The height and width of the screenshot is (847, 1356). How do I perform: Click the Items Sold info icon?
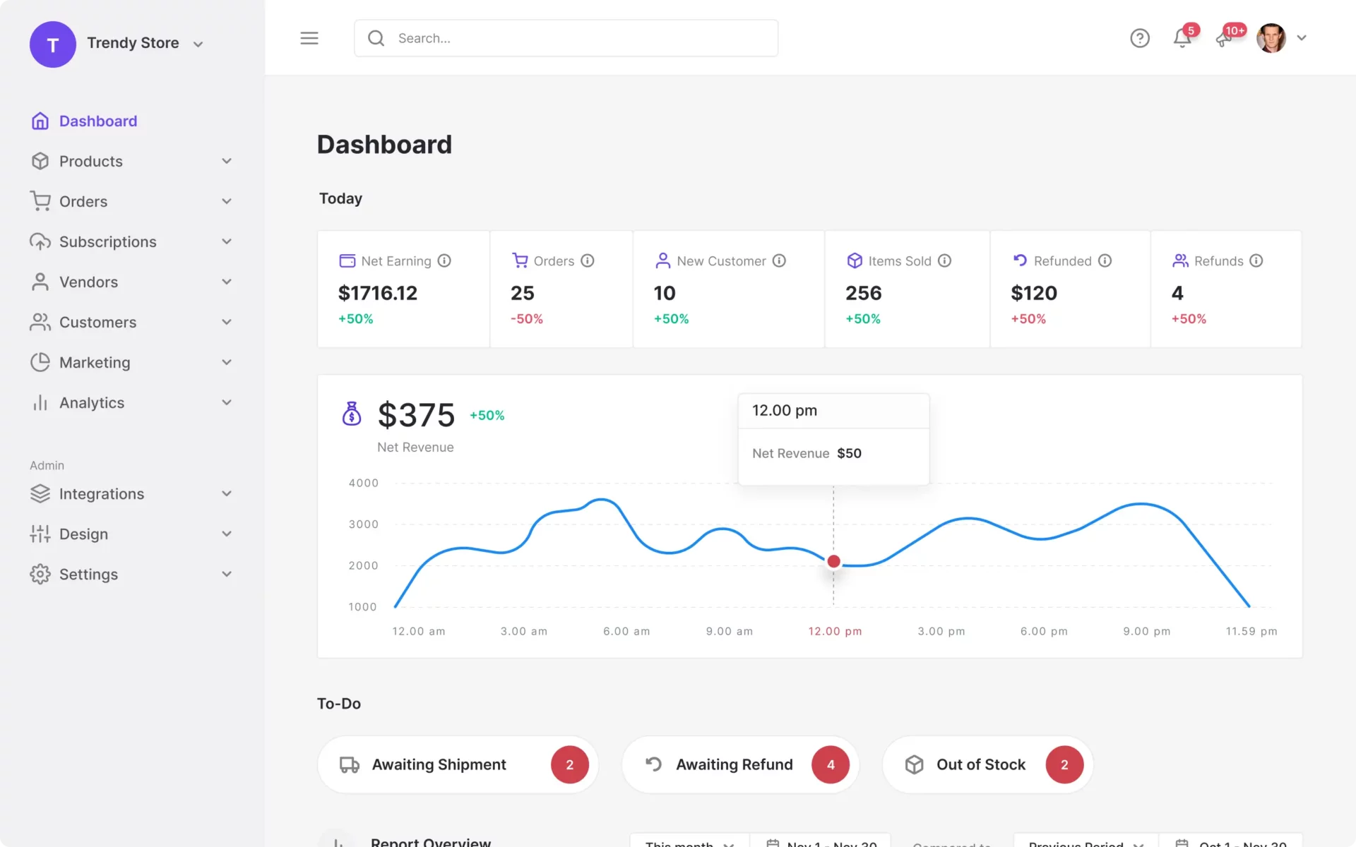(x=944, y=262)
